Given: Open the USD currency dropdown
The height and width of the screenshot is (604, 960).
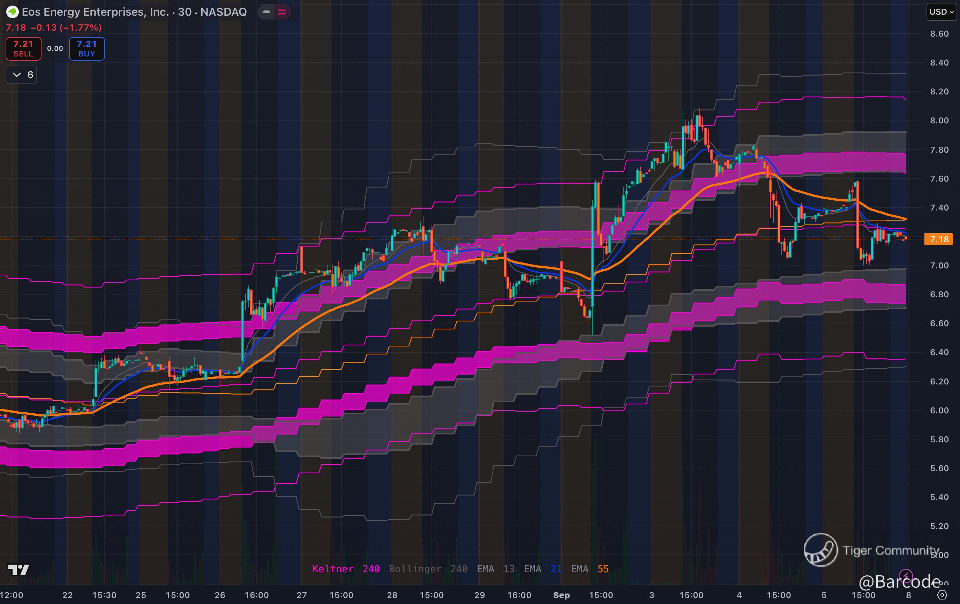Looking at the screenshot, I should [x=941, y=12].
